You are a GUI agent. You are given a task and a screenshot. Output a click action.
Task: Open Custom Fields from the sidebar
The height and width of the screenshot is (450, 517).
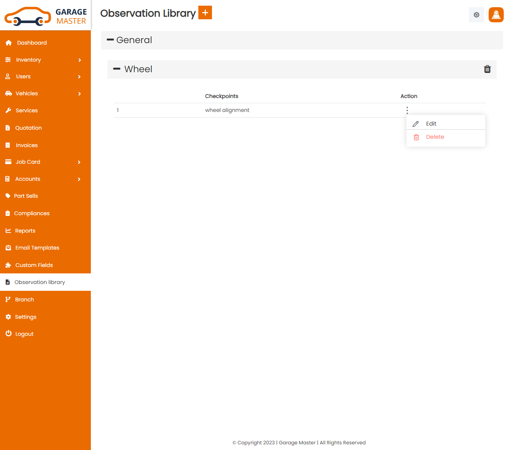click(34, 265)
